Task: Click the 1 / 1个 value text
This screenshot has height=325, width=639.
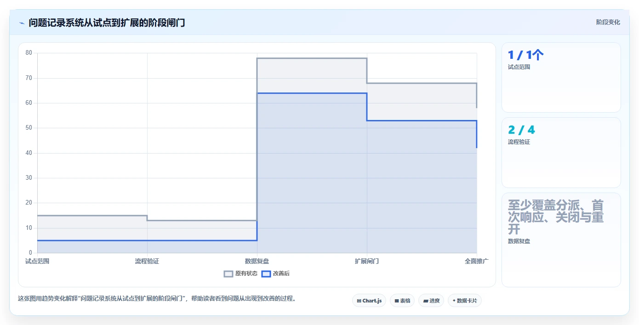Action: pyautogui.click(x=526, y=55)
